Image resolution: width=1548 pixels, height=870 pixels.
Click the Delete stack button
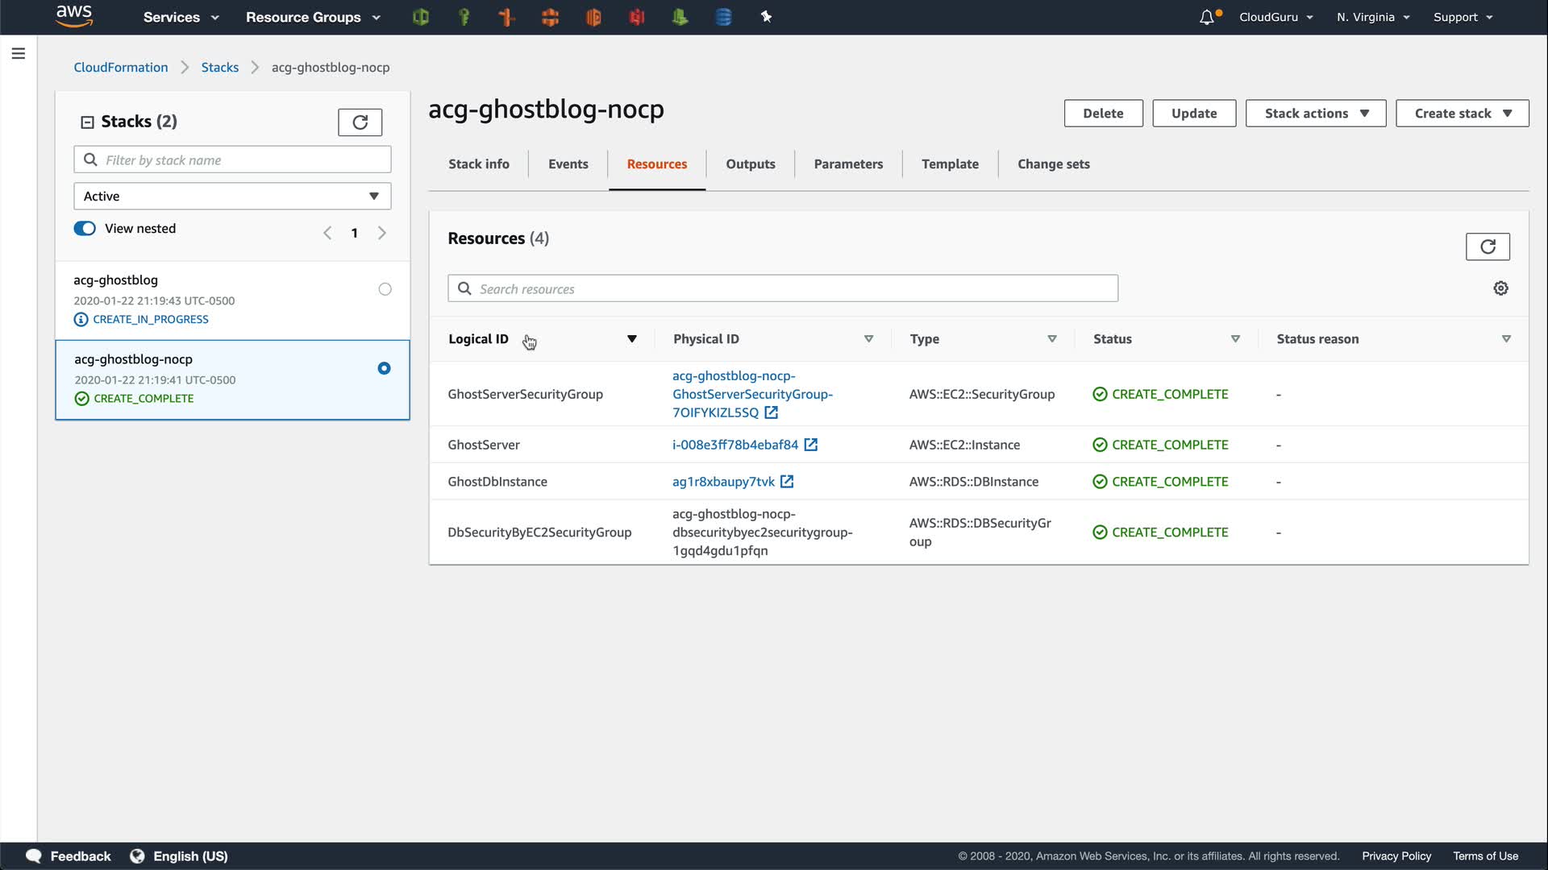point(1103,114)
